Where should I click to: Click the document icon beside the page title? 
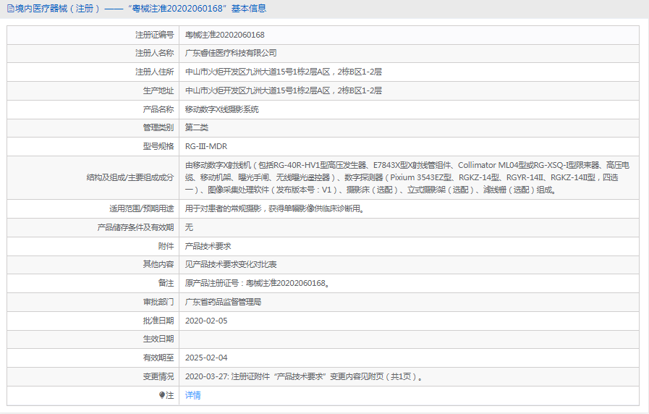pyautogui.click(x=10, y=9)
